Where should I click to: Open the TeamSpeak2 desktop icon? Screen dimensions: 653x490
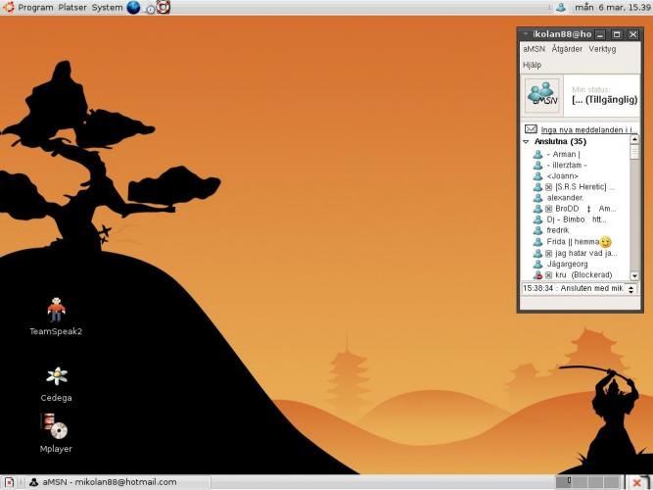(x=56, y=312)
